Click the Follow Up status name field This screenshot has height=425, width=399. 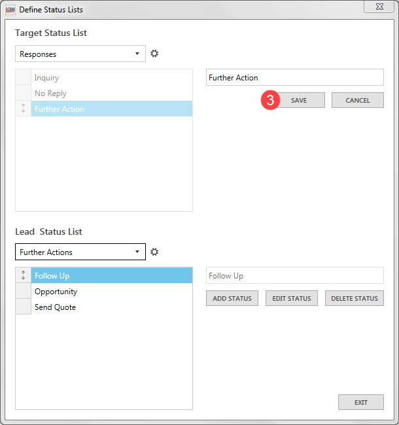[294, 276]
